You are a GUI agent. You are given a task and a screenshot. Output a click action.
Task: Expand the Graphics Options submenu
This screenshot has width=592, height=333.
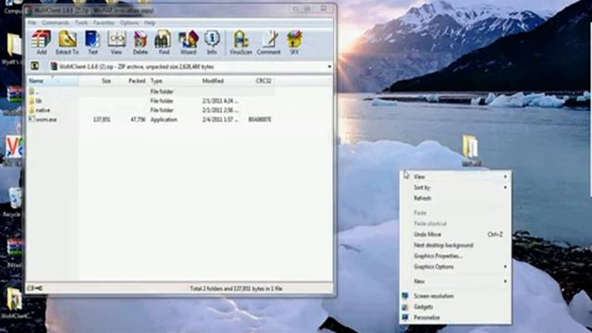pos(455,266)
